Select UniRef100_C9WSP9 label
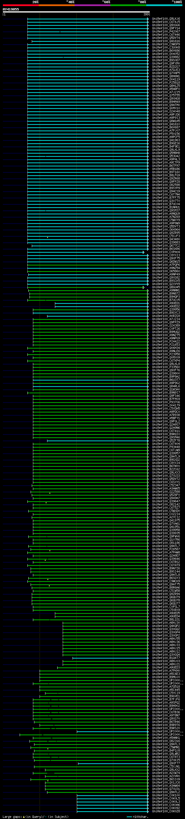This screenshot has width=185, height=819. point(166,44)
